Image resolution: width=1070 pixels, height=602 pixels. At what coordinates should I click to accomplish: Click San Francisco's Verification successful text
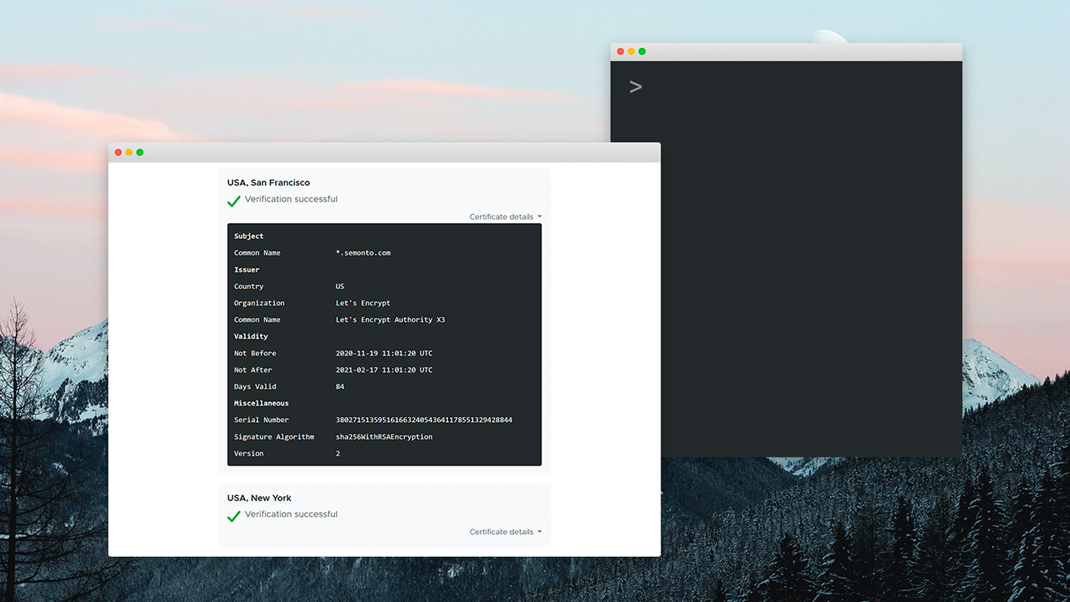(291, 199)
